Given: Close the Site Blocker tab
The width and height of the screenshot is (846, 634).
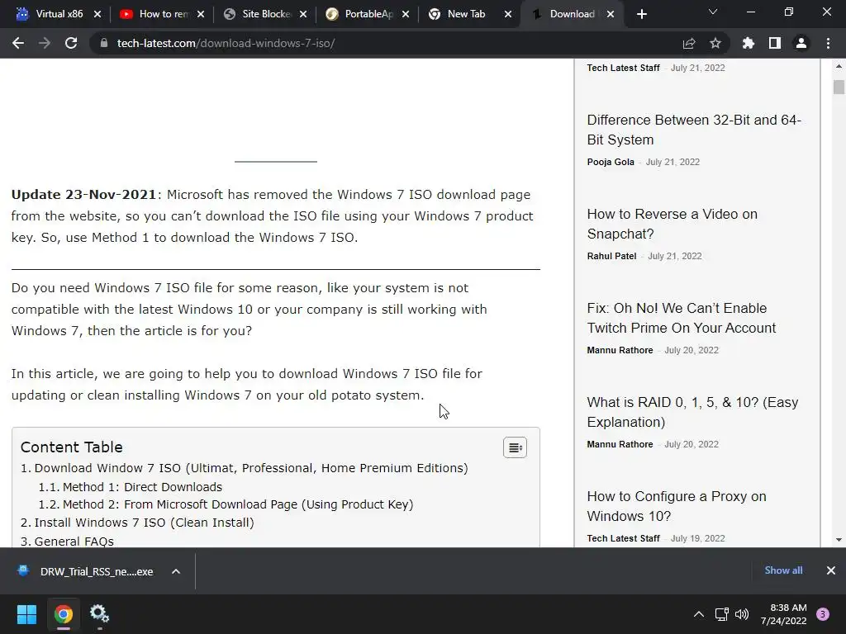Looking at the screenshot, I should [303, 14].
